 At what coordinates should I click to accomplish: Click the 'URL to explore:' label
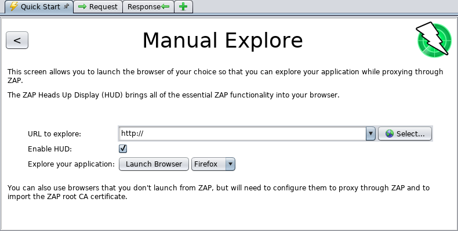tap(54, 134)
